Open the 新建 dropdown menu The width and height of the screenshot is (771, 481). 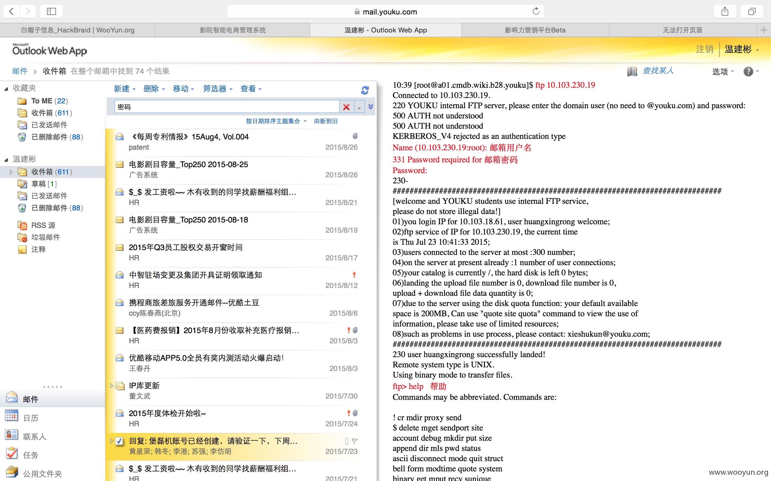(125, 89)
